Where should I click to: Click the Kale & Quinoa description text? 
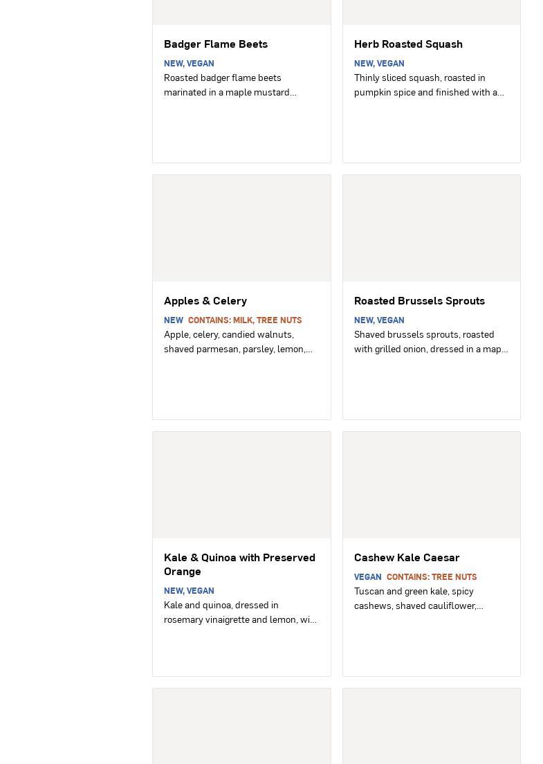pyautogui.click(x=240, y=612)
